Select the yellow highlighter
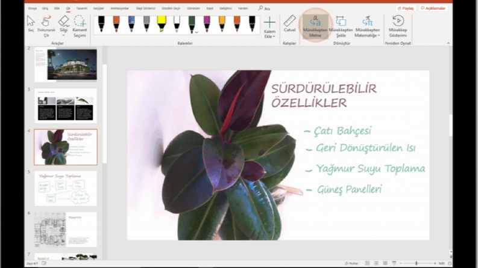This screenshot has height=268, width=478. click(162, 23)
